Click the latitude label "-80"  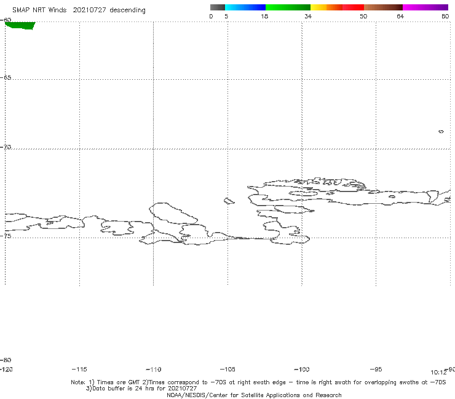(x=6, y=360)
